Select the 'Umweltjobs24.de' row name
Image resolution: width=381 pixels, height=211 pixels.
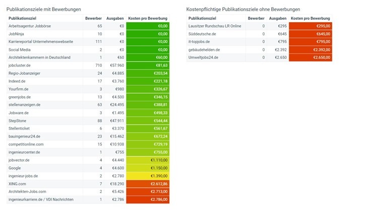203,57
